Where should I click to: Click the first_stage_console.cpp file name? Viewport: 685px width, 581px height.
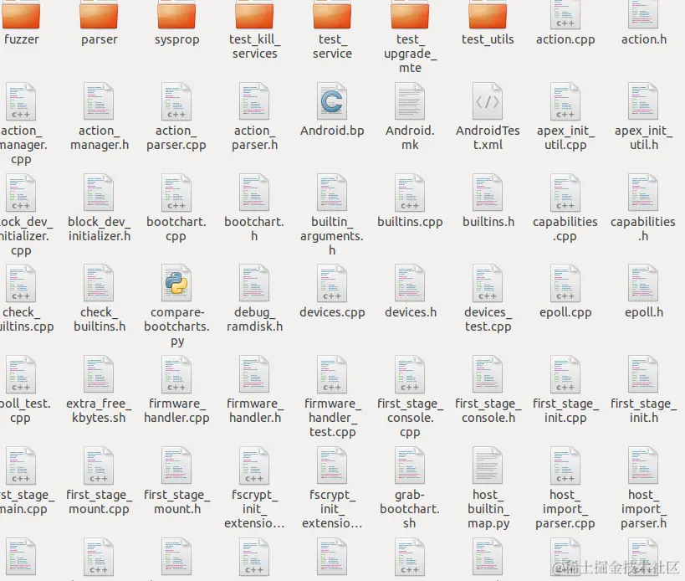410,418
